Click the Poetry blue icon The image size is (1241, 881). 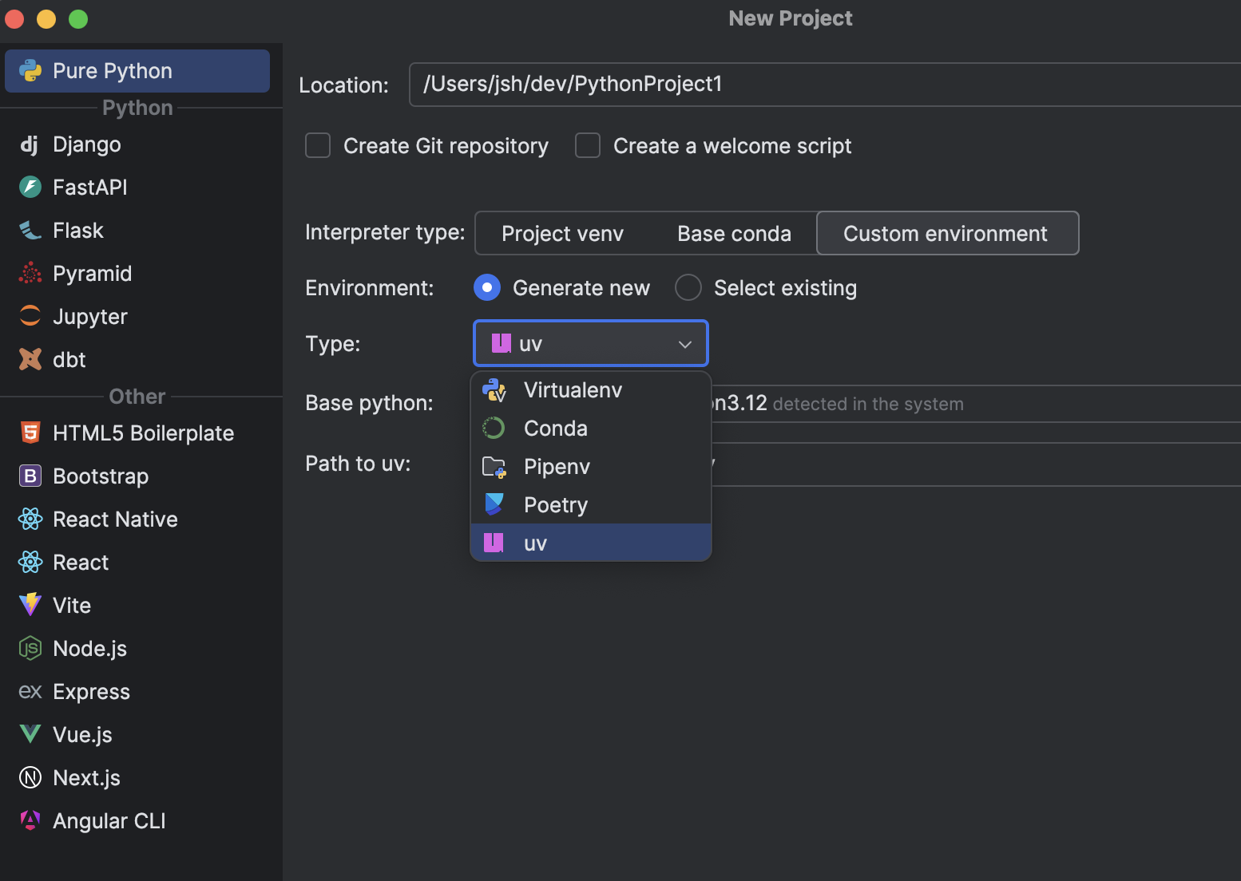point(494,504)
